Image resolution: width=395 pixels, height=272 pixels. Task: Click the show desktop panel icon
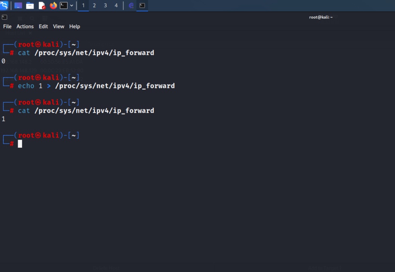(x=18, y=5)
